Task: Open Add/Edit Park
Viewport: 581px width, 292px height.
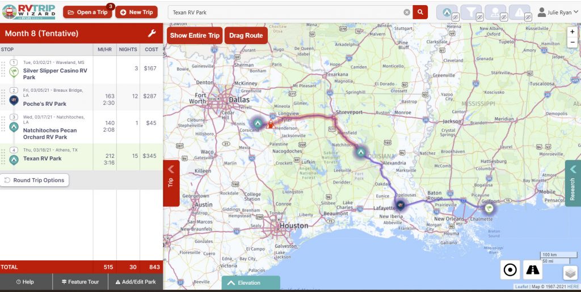Action: tap(136, 282)
